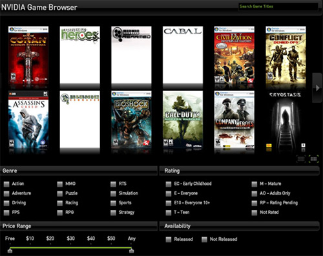
Task: Select the Cabal game tile
Action: point(183,55)
